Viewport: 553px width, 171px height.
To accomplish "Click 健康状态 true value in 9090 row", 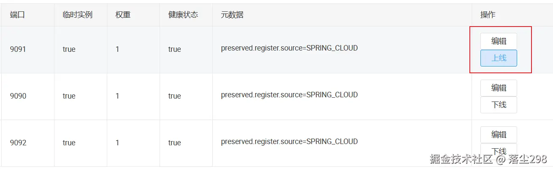I will click(x=174, y=96).
